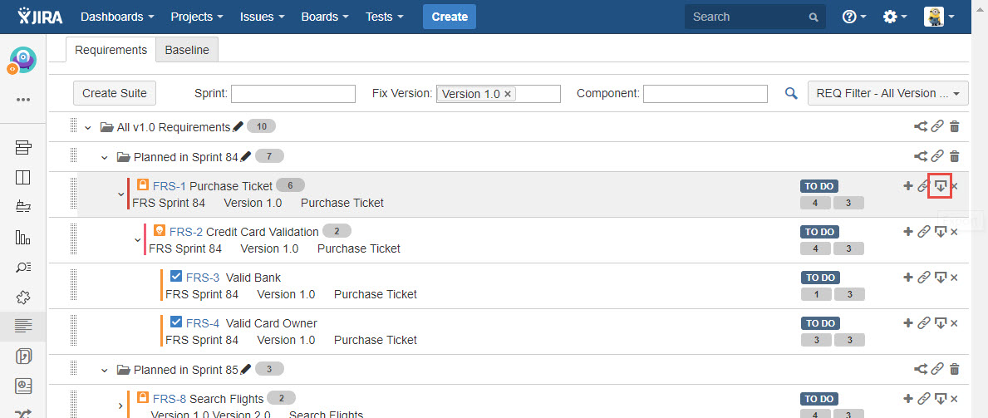
Task: Click the project avatar in the sidebar
Action: click(22, 61)
